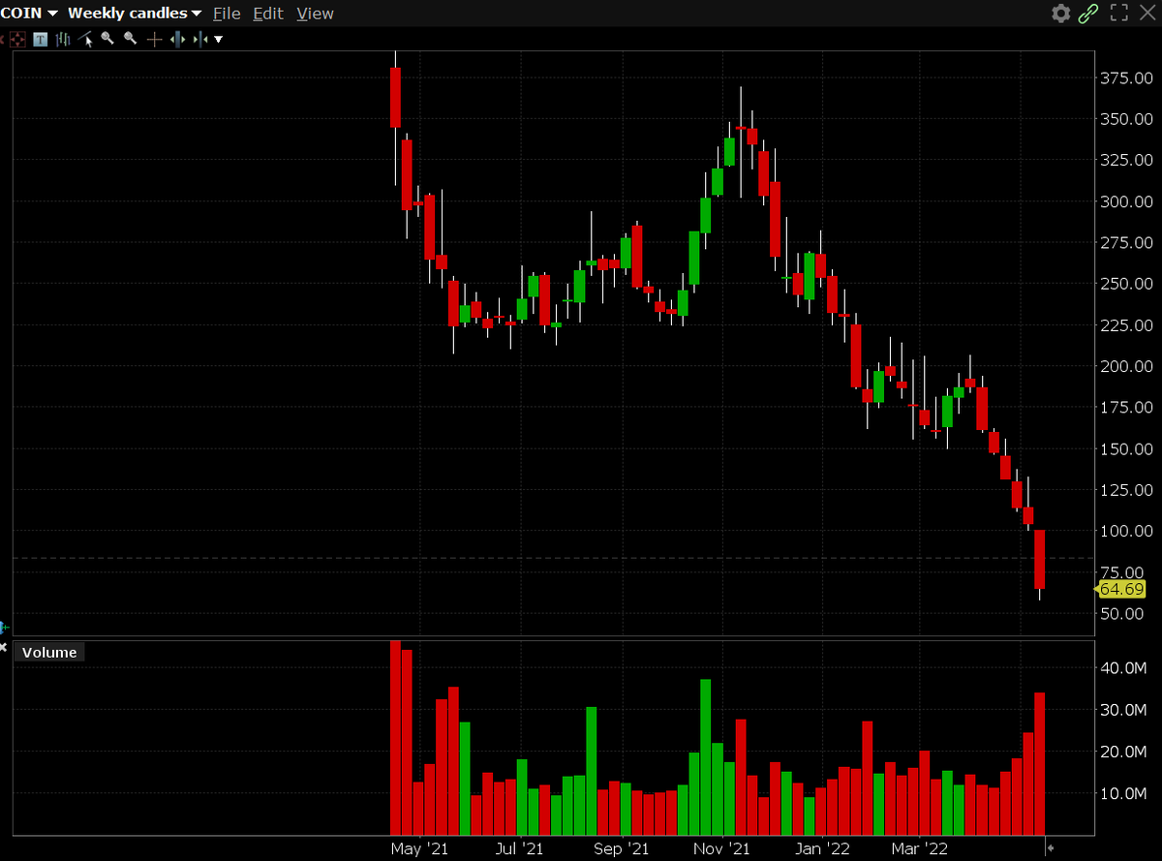Select the T text annotation tool
The width and height of the screenshot is (1162, 861).
41,39
